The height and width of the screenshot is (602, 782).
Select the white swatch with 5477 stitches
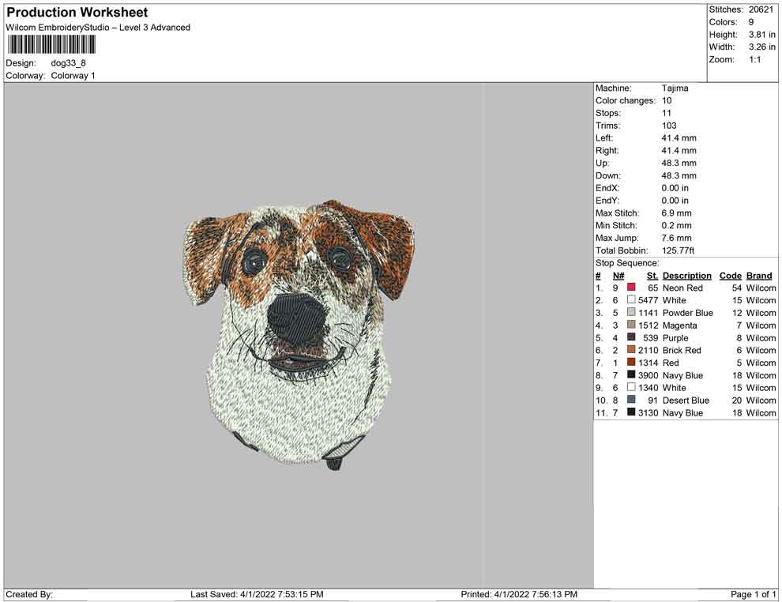coord(631,300)
